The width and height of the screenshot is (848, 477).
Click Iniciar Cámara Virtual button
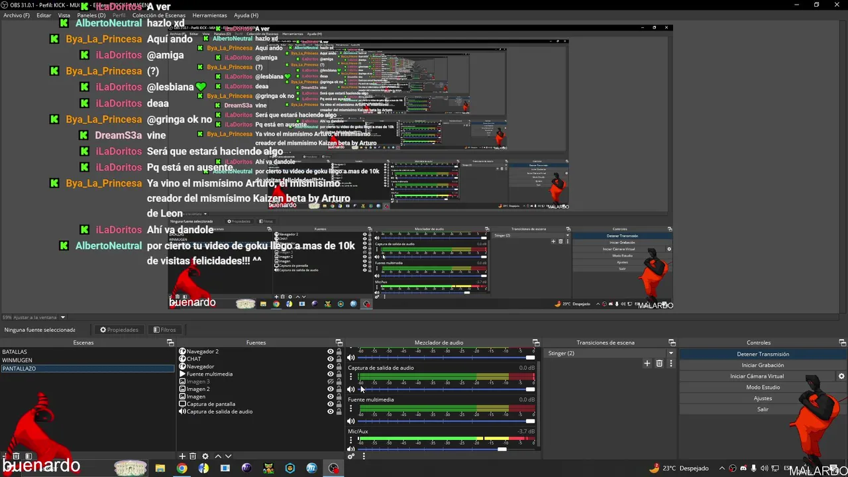click(x=757, y=376)
